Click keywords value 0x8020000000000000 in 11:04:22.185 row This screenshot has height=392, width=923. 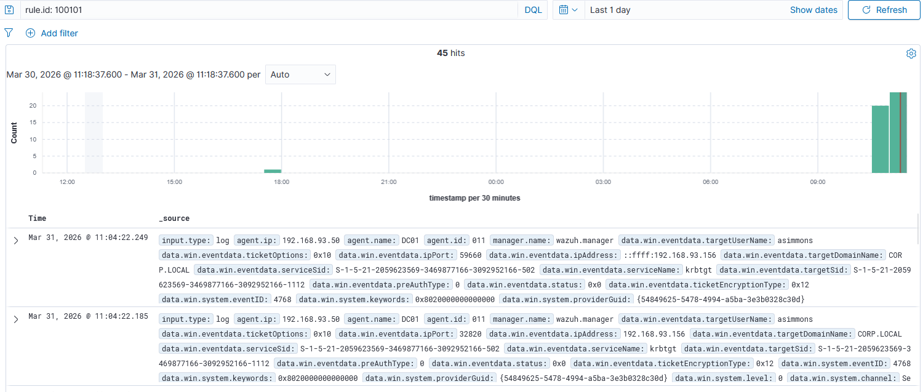tap(318, 378)
